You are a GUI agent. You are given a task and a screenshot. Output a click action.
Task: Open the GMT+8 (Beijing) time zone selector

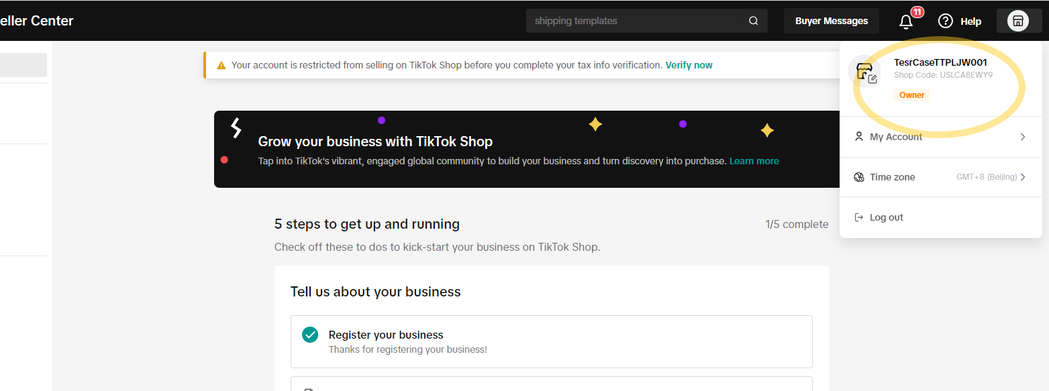[x=986, y=177]
